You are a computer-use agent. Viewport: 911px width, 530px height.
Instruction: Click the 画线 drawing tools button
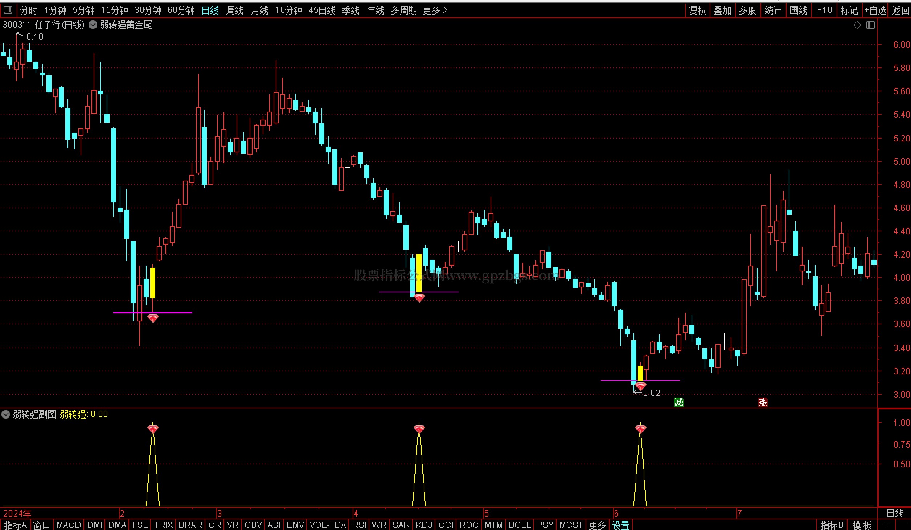tap(799, 10)
